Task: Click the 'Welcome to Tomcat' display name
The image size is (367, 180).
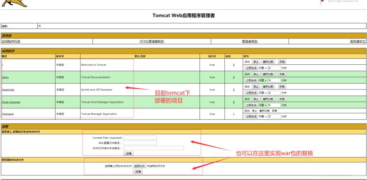Action: 94,65
